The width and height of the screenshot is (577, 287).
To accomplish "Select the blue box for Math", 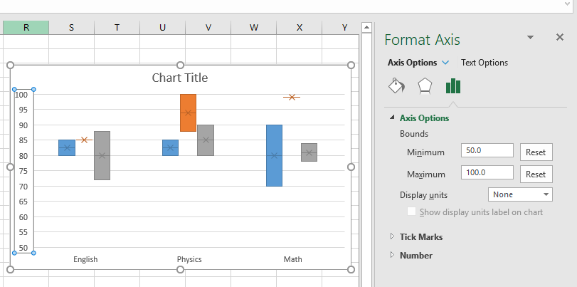I will pyautogui.click(x=274, y=155).
